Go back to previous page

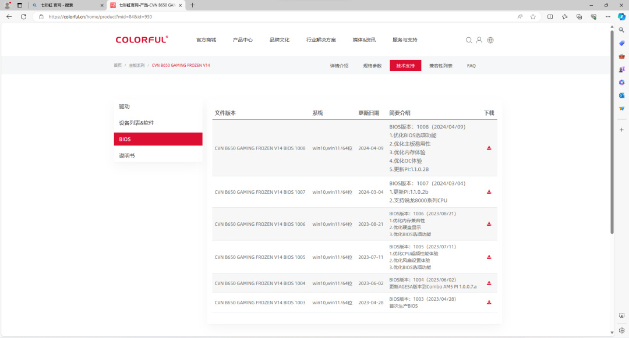[x=9, y=17]
